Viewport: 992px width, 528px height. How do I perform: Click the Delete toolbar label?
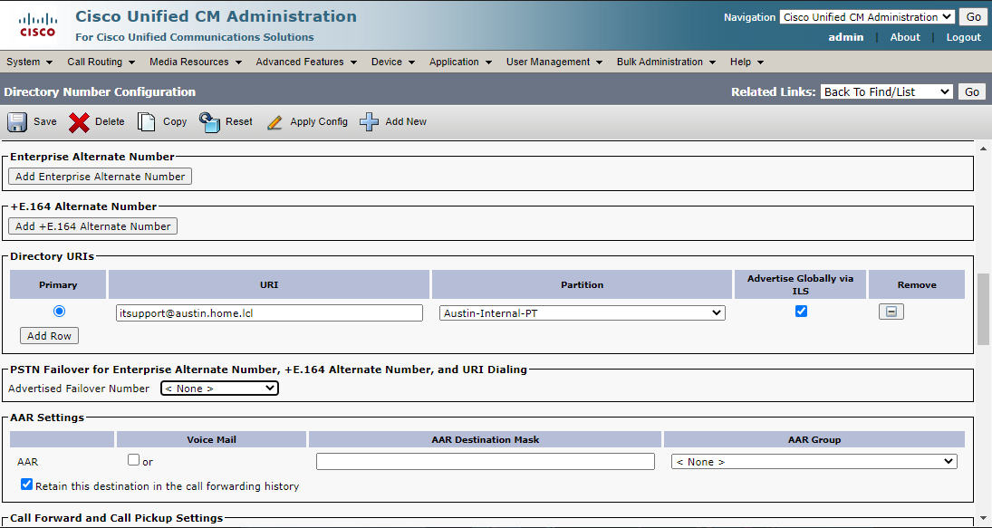(110, 121)
